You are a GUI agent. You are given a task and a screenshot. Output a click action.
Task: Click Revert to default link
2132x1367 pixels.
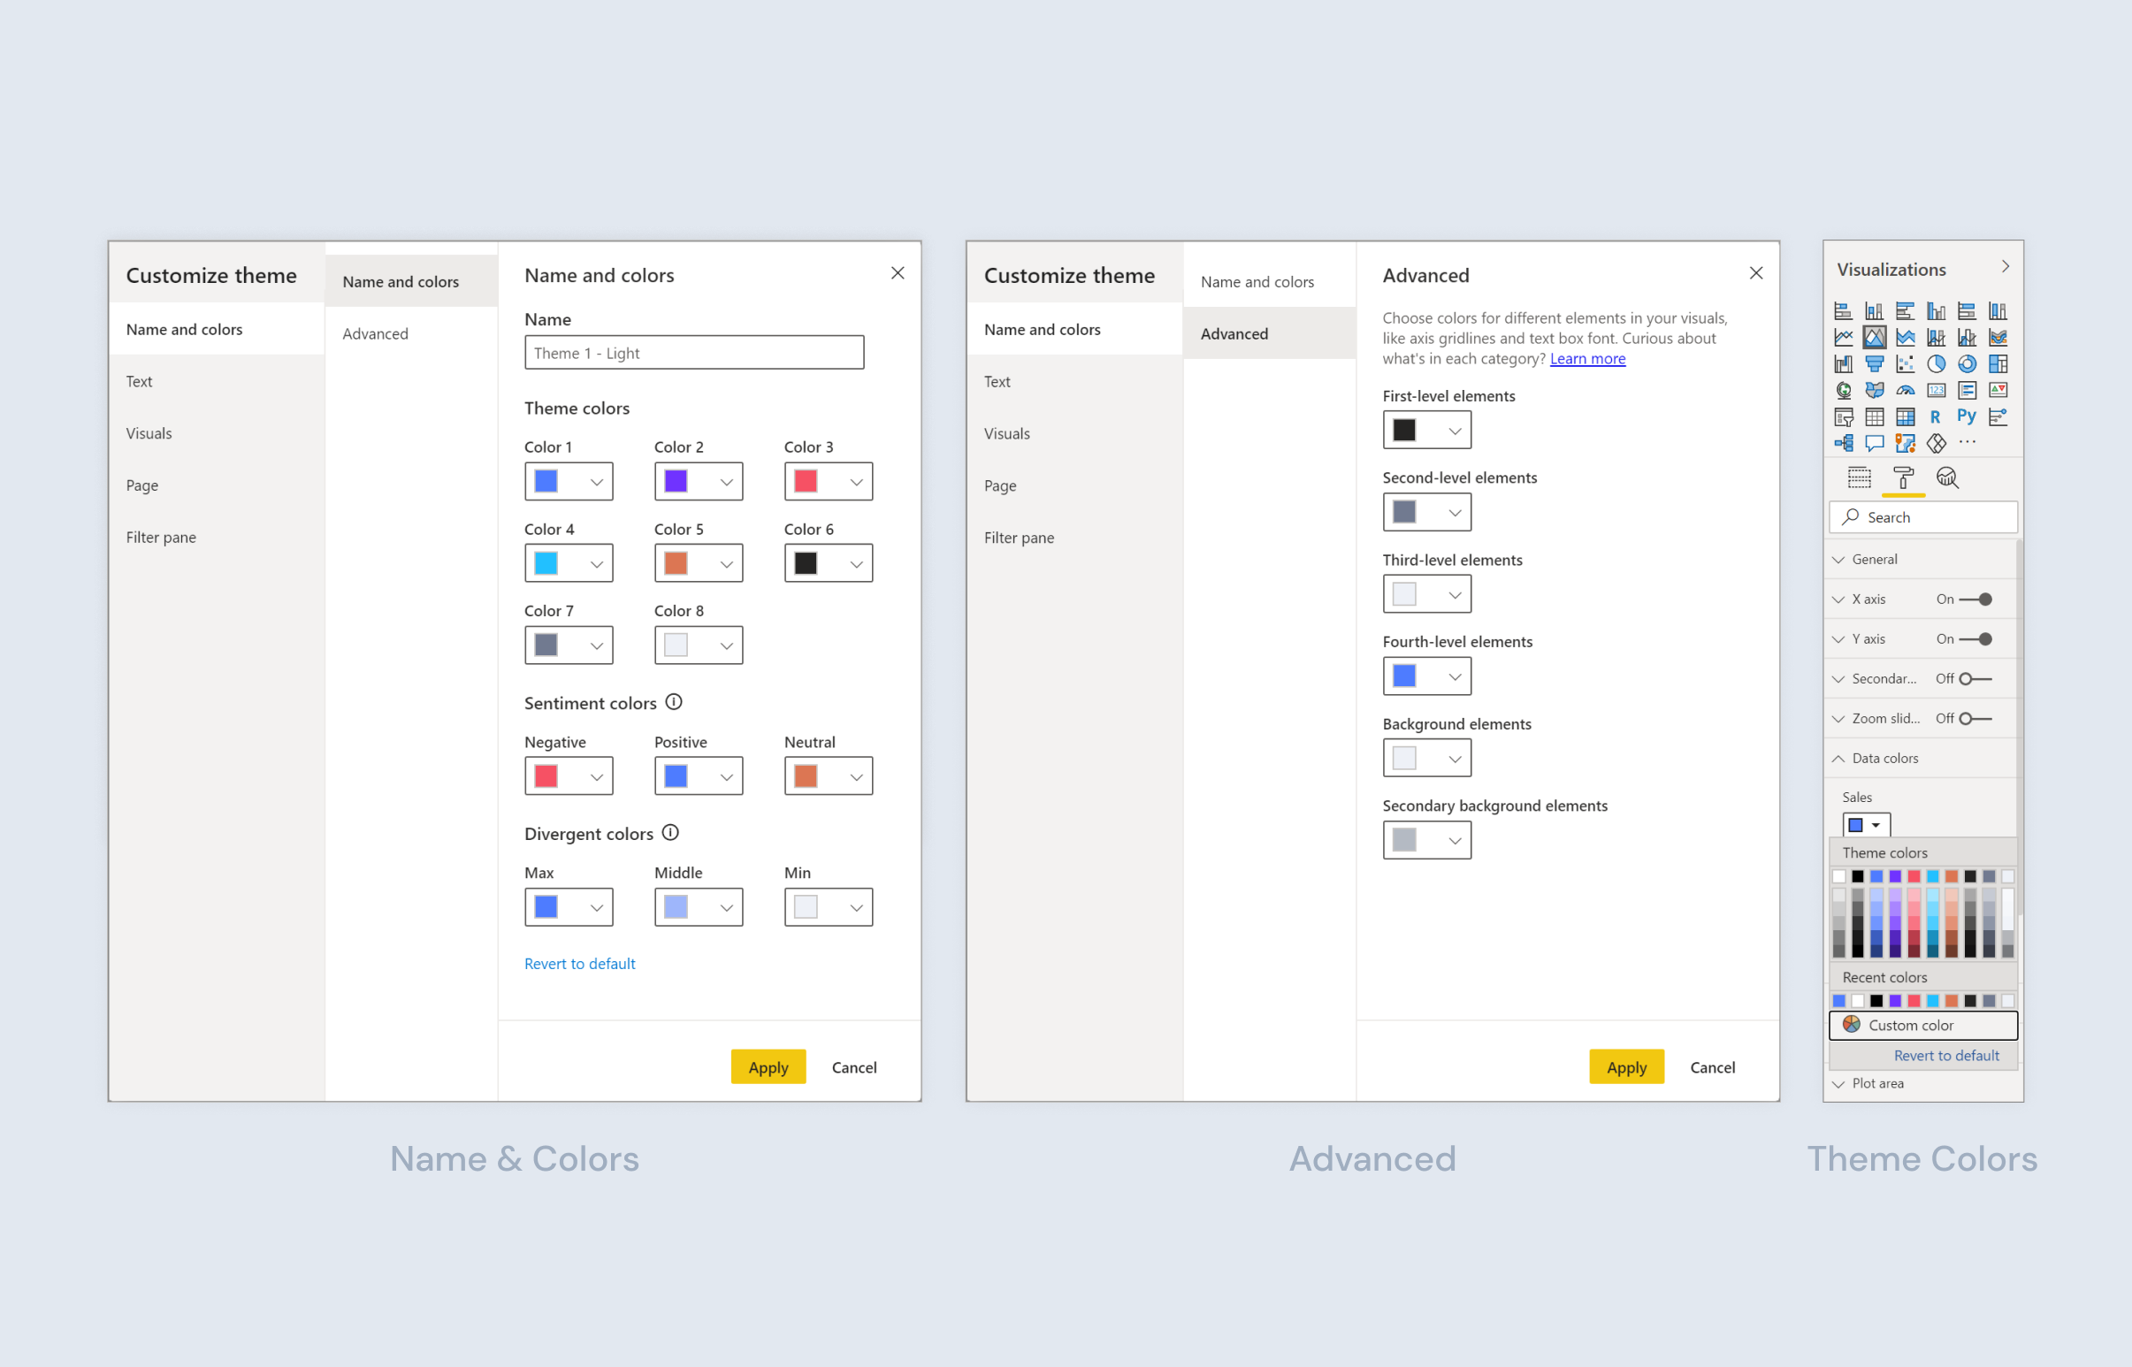tap(578, 963)
